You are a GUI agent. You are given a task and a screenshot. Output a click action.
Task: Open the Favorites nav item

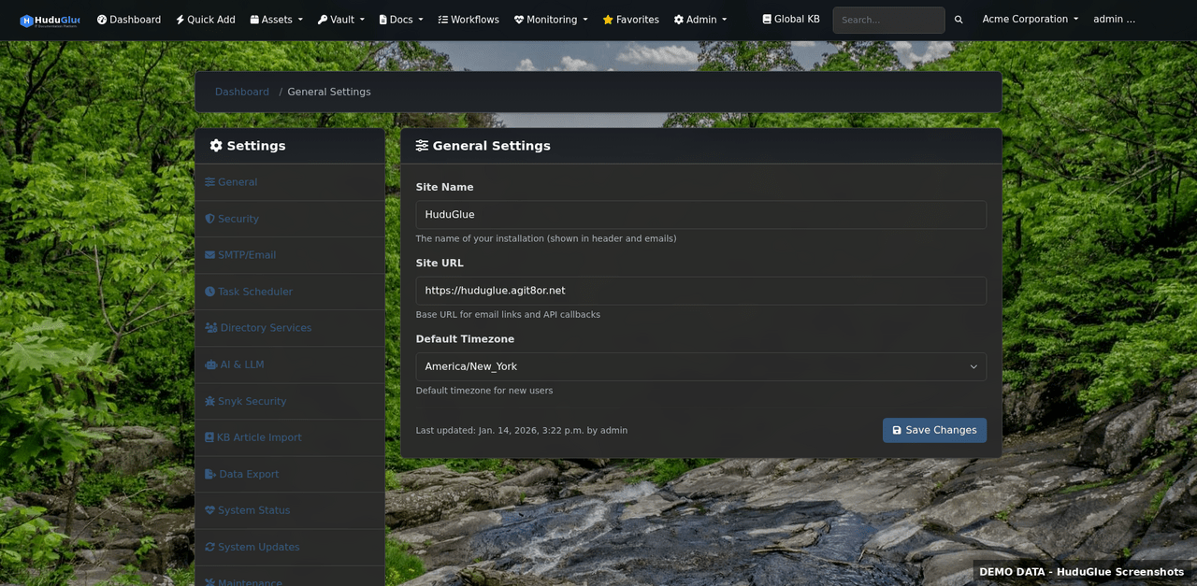click(631, 20)
